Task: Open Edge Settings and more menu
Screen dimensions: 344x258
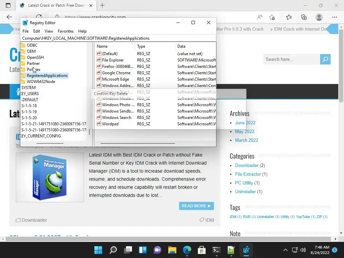Action: (334, 17)
